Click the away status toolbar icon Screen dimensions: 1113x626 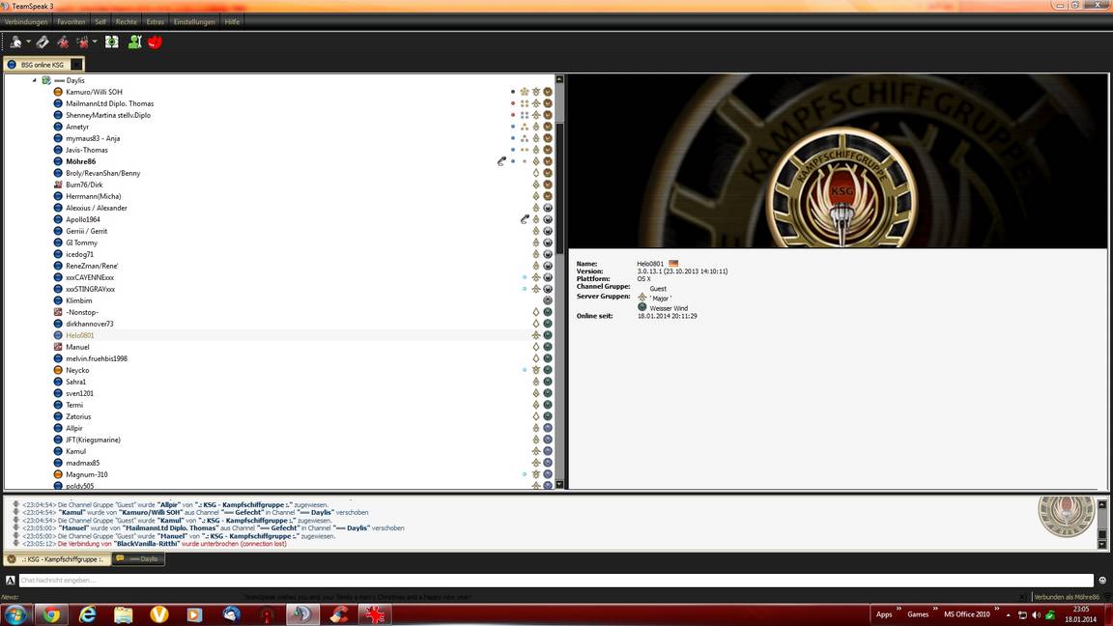click(x=43, y=43)
